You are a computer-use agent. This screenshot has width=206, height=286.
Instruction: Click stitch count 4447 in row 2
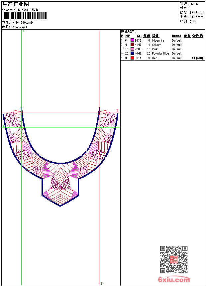coord(138,45)
